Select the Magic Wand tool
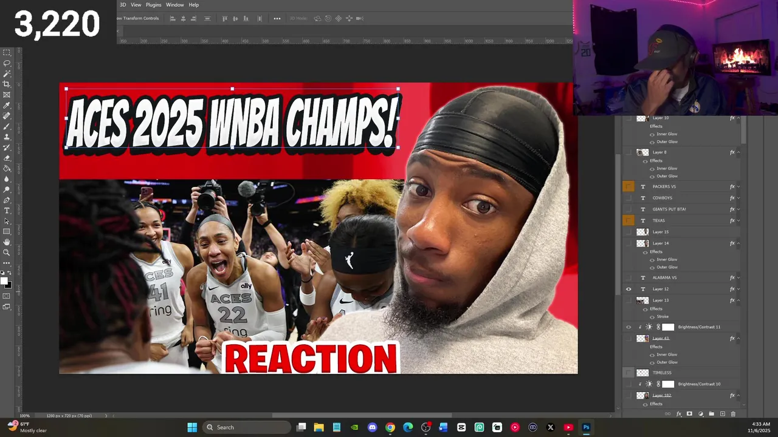The image size is (778, 437). point(7,73)
